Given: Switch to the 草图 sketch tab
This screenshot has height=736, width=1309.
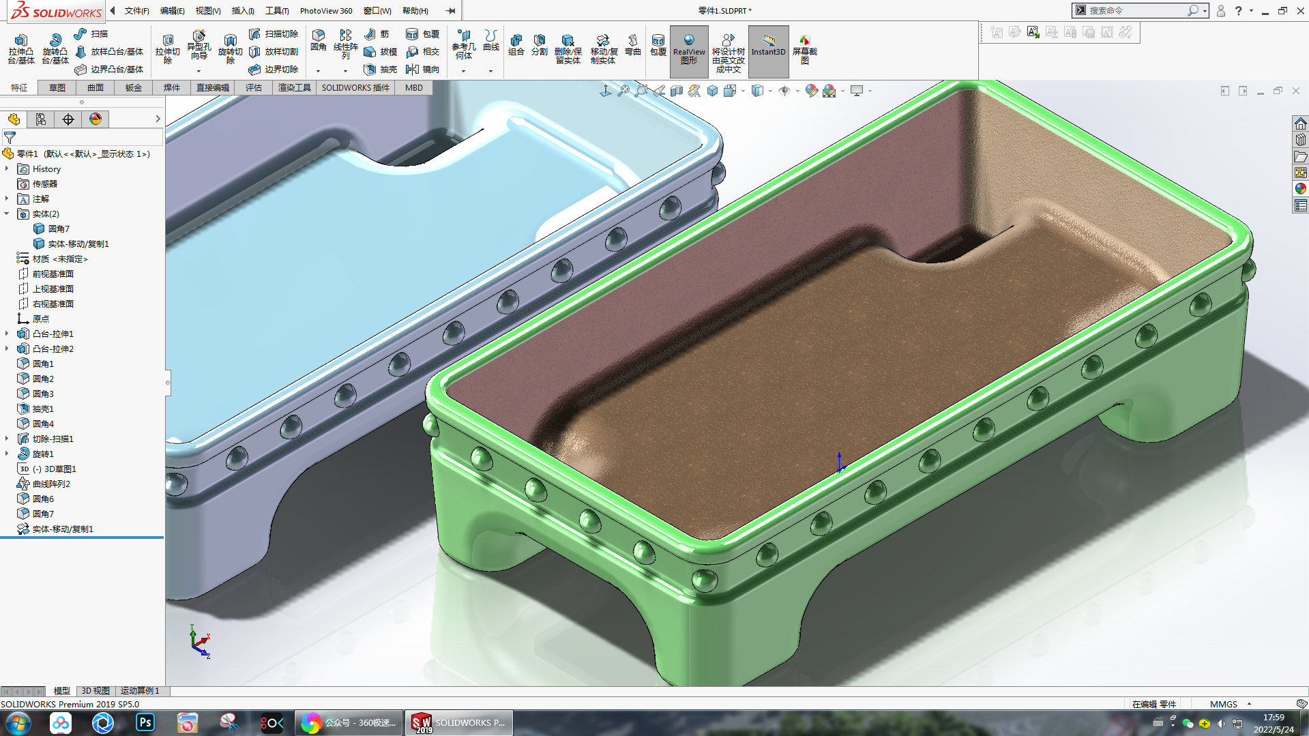Looking at the screenshot, I should tap(57, 87).
